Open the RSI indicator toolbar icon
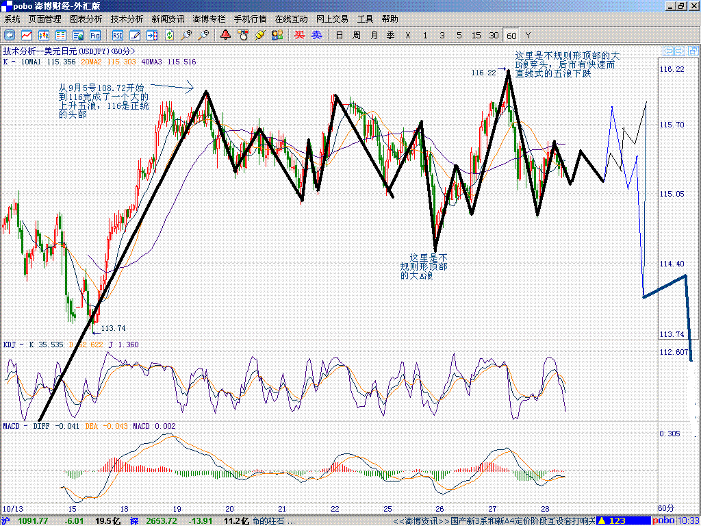701x526 pixels. [118, 35]
